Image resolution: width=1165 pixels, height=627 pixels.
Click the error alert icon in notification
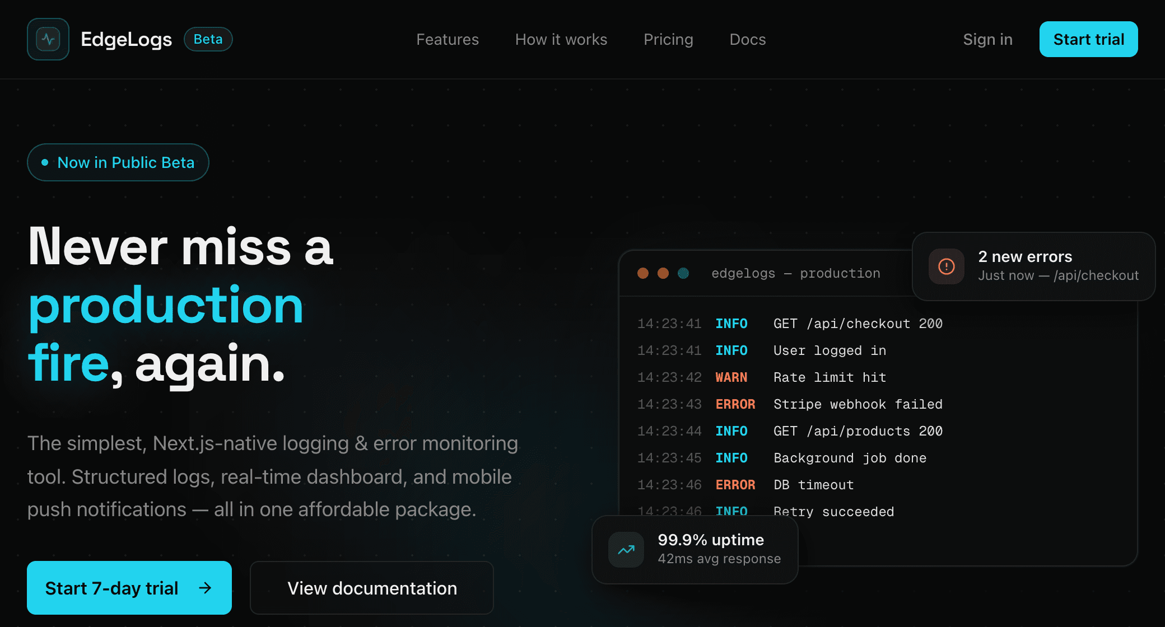point(947,266)
